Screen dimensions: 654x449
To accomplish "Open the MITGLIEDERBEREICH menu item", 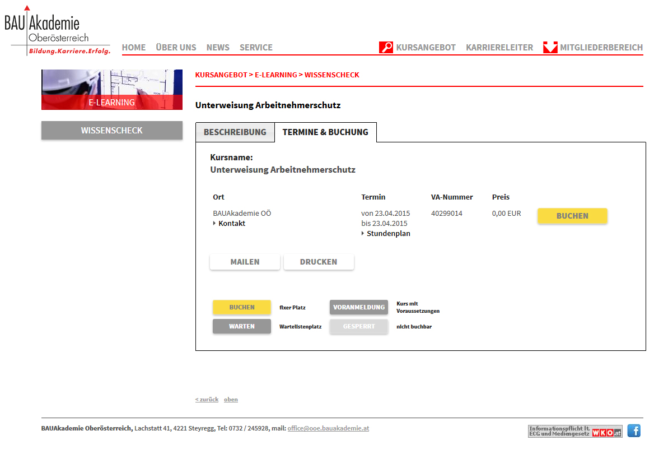I will [601, 48].
